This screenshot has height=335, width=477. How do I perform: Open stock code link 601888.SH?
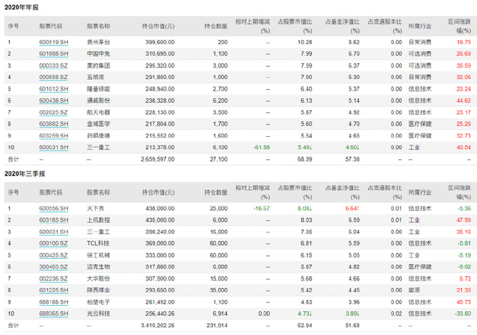click(x=54, y=54)
